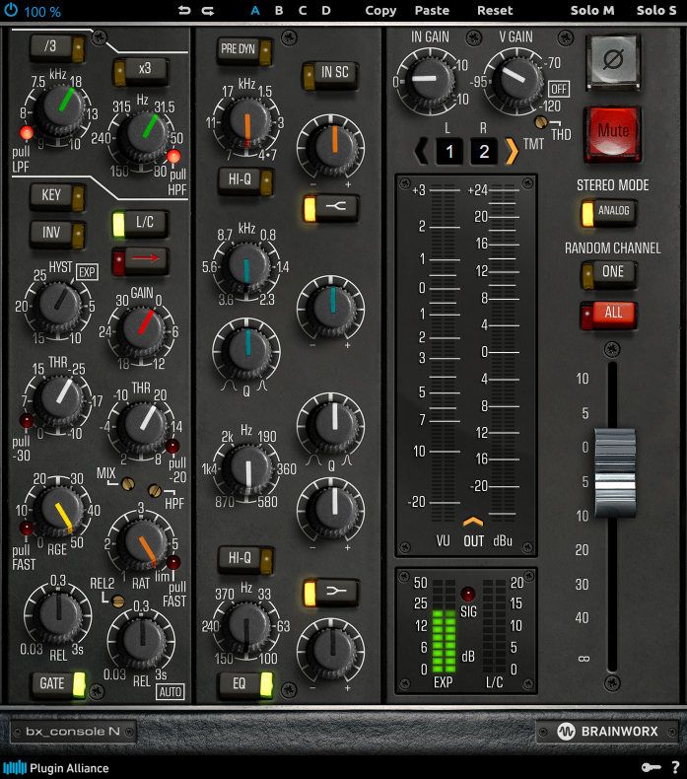687x779 pixels.
Task: Click the Brainworx logo badge
Action: [607, 732]
